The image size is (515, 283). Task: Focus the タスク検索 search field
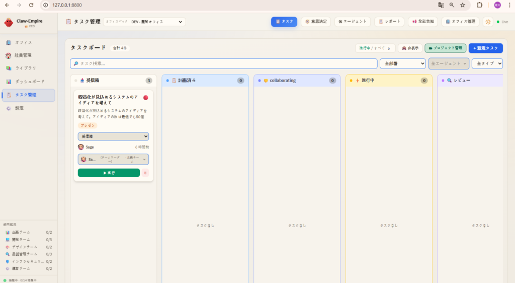(x=223, y=63)
